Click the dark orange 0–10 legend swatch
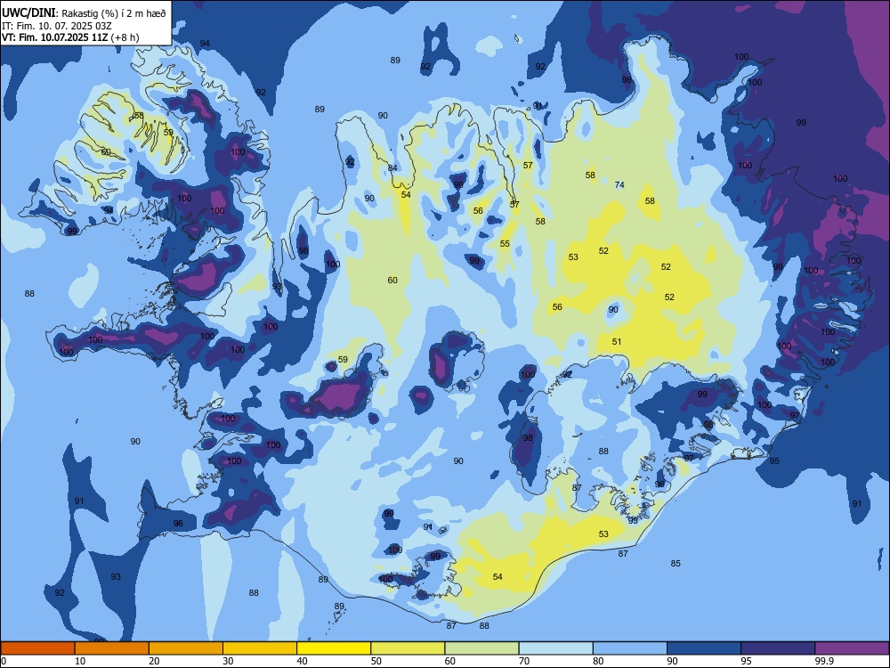Screen dimensions: 890x668 pos(37,648)
